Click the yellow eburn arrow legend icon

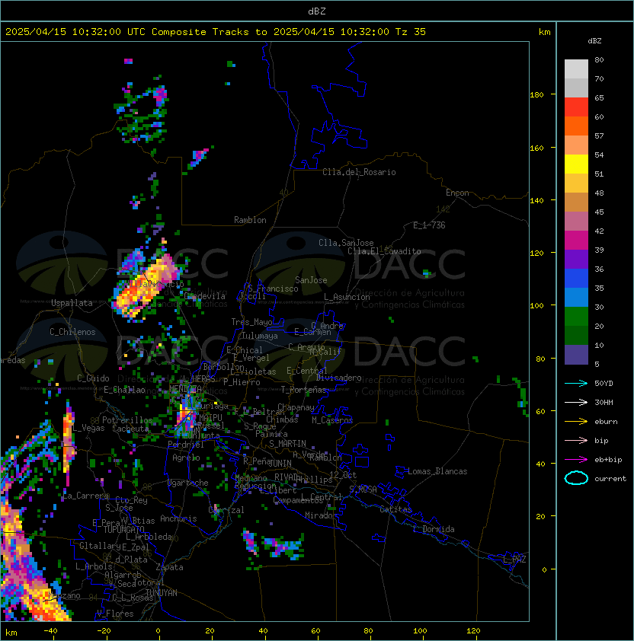pyautogui.click(x=576, y=422)
